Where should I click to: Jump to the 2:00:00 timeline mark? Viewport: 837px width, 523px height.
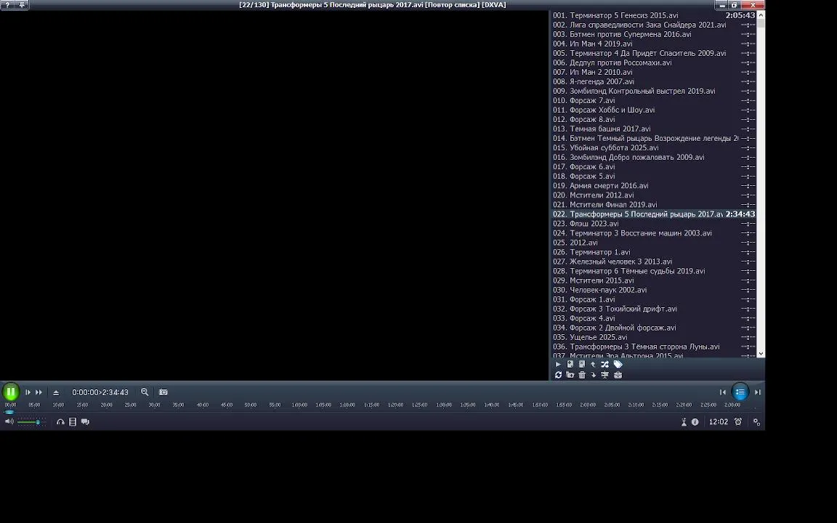coord(588,405)
